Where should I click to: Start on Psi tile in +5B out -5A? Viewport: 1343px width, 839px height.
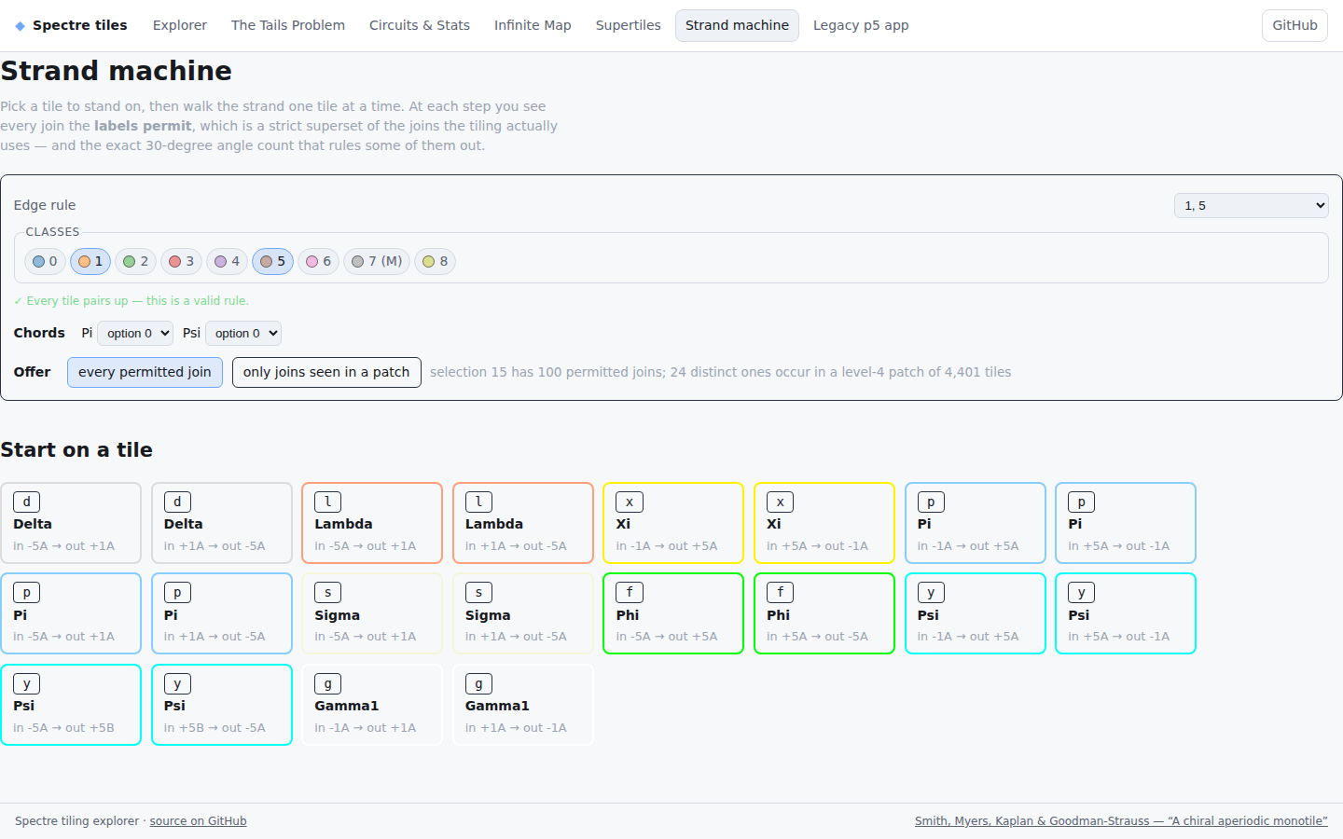[222, 705]
